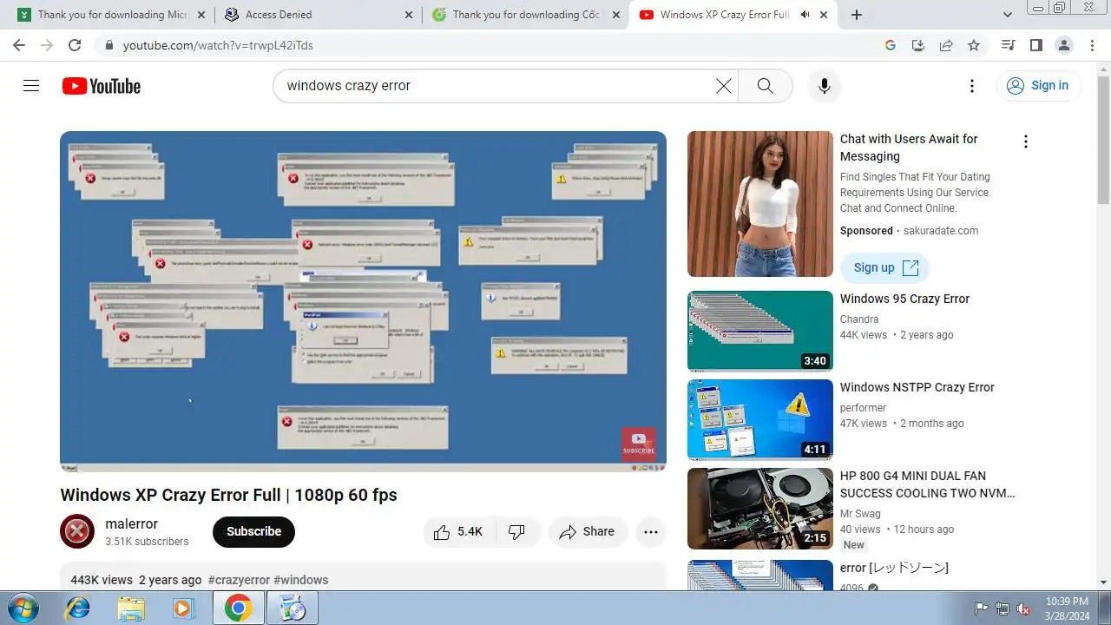Go back in Chrome
The image size is (1111, 625).
click(19, 45)
